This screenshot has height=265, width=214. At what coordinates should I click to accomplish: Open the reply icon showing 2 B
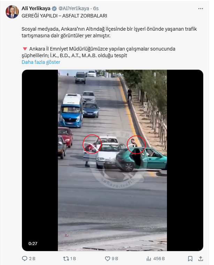pyautogui.click(x=25, y=259)
